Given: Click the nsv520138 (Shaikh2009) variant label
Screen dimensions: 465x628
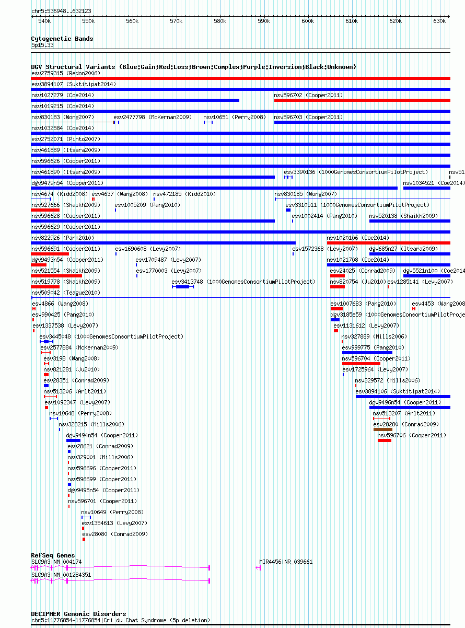Looking at the screenshot, I should coord(404,216).
